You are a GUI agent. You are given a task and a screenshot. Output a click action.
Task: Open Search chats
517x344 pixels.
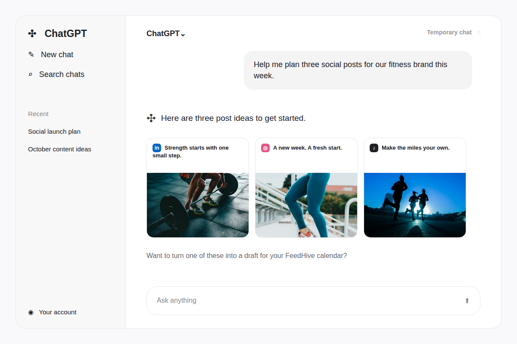(x=56, y=74)
